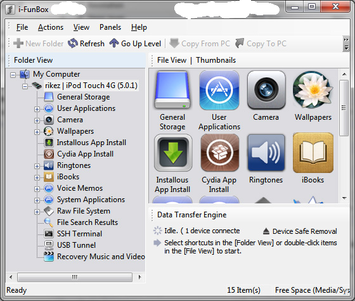Screen dimensions: 355x301
Task: Click Cydia App Install icon in tree
Action: click(x=49, y=154)
